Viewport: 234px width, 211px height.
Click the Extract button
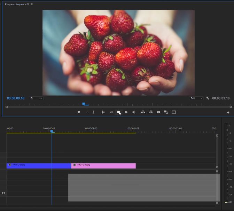tap(151, 112)
